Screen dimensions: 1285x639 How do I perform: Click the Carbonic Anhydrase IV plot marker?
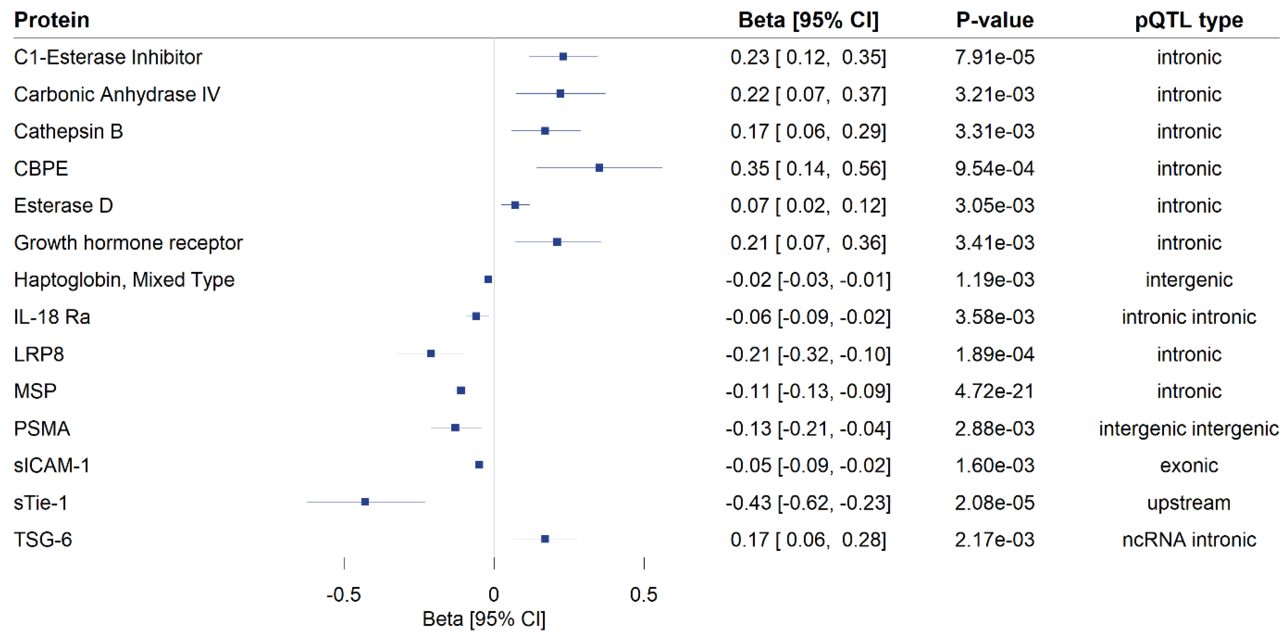pos(560,94)
